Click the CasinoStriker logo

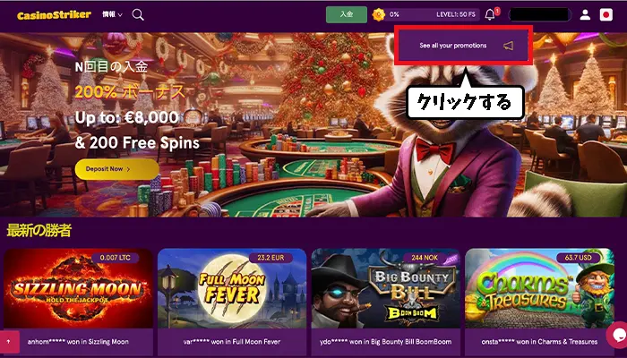54,15
